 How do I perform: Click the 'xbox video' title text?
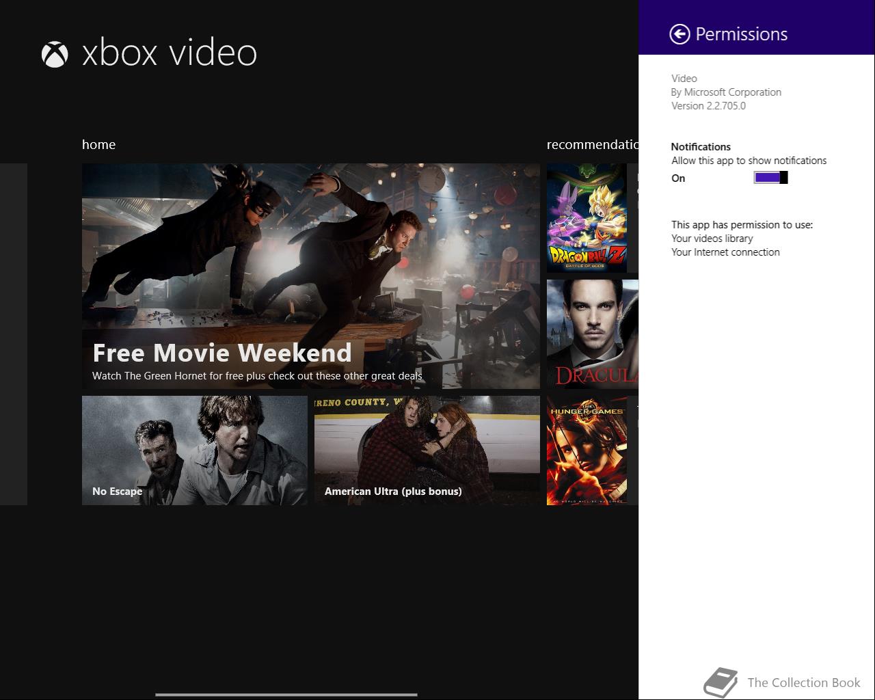(x=170, y=53)
